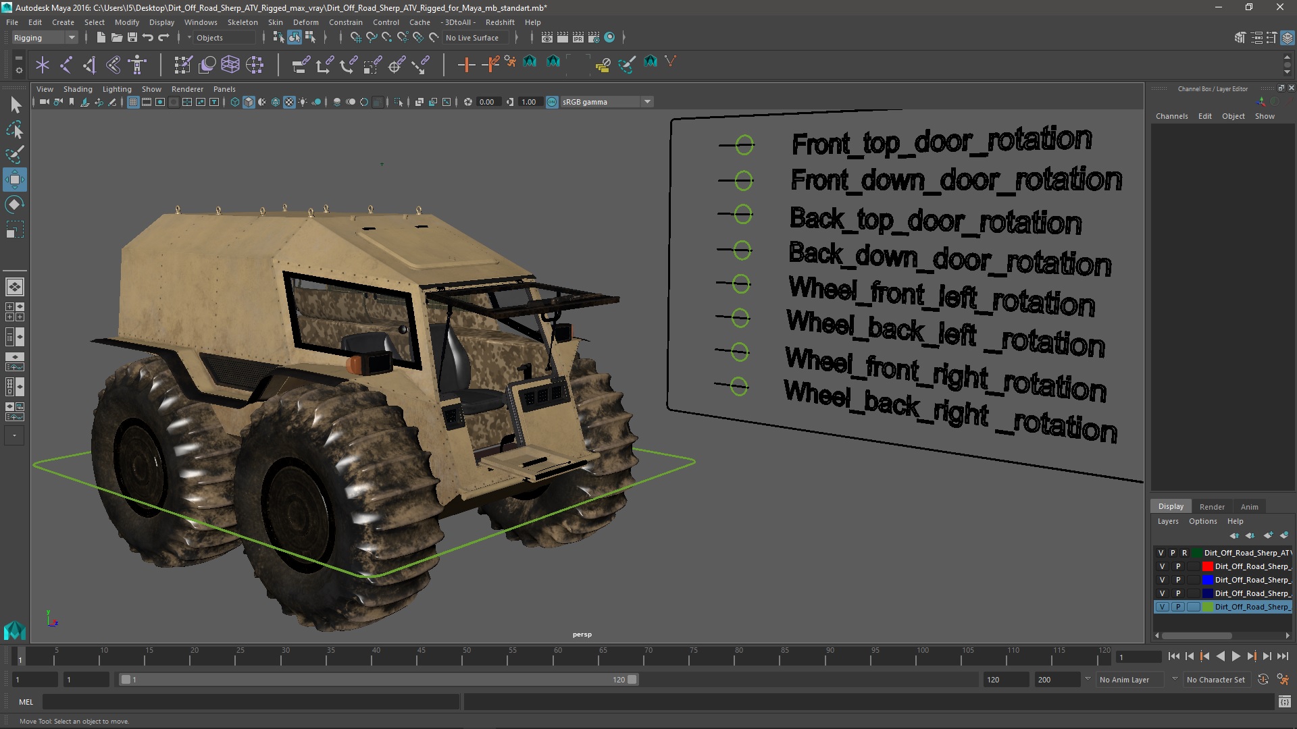
Task: Click the time range slider bar
Action: point(378,680)
